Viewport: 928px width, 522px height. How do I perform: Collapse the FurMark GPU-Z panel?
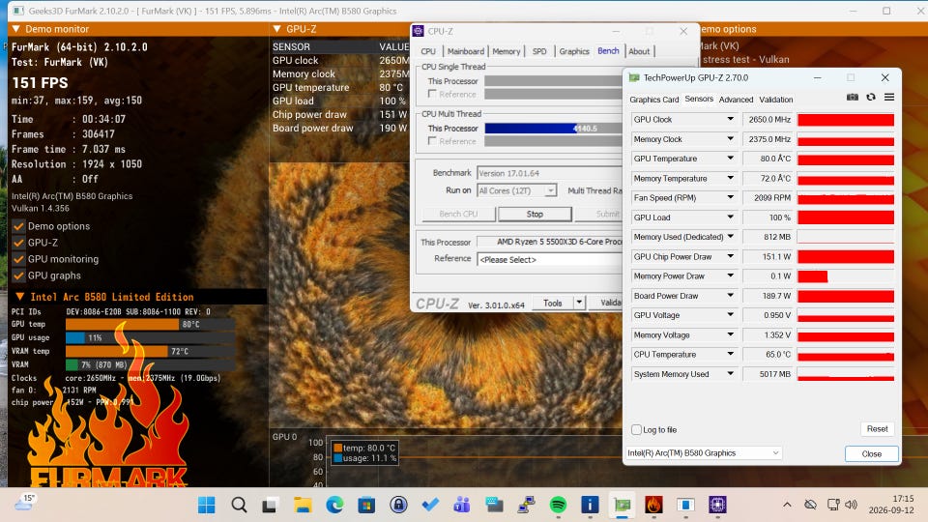coord(277,28)
